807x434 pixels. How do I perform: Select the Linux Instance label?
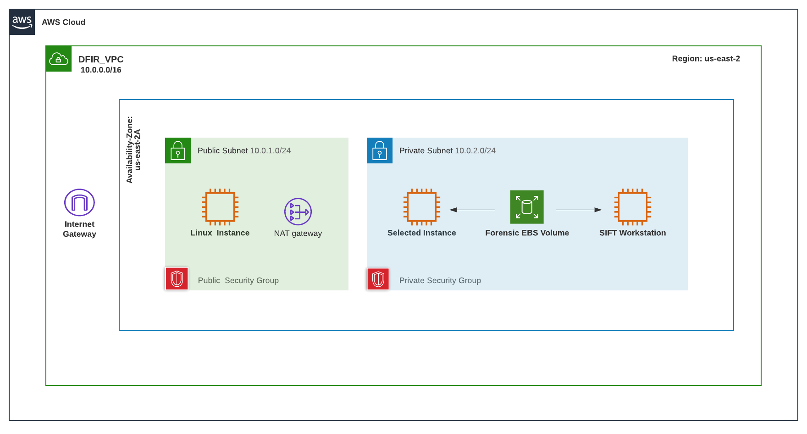[220, 233]
